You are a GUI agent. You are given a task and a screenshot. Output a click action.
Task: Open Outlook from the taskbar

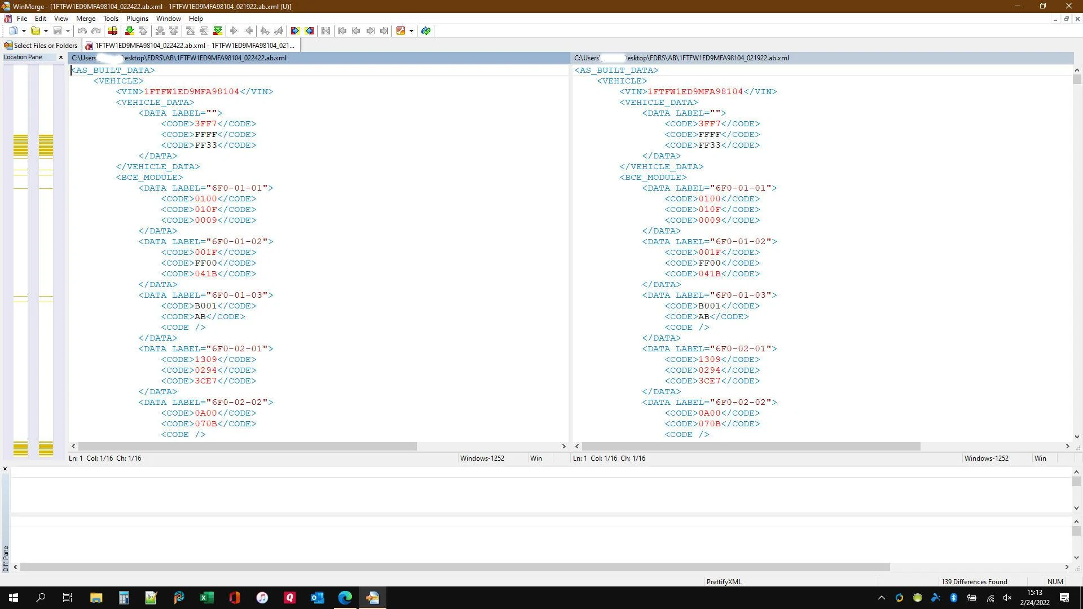tap(317, 598)
